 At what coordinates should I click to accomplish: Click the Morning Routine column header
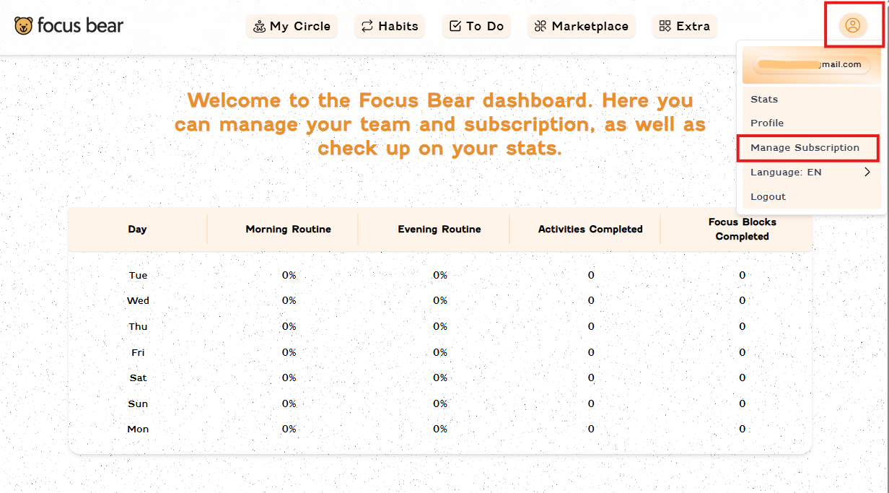[288, 230]
